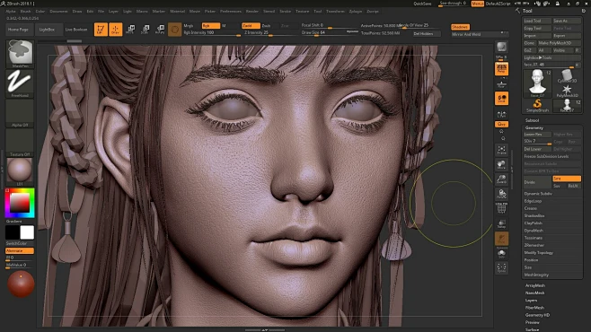Activate the Draw mode icon
Screen dimensions: 591x332
(x=115, y=30)
